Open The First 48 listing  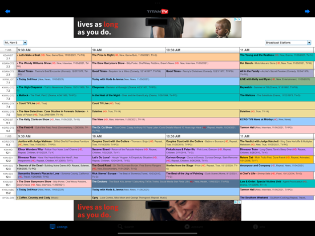click(54, 129)
